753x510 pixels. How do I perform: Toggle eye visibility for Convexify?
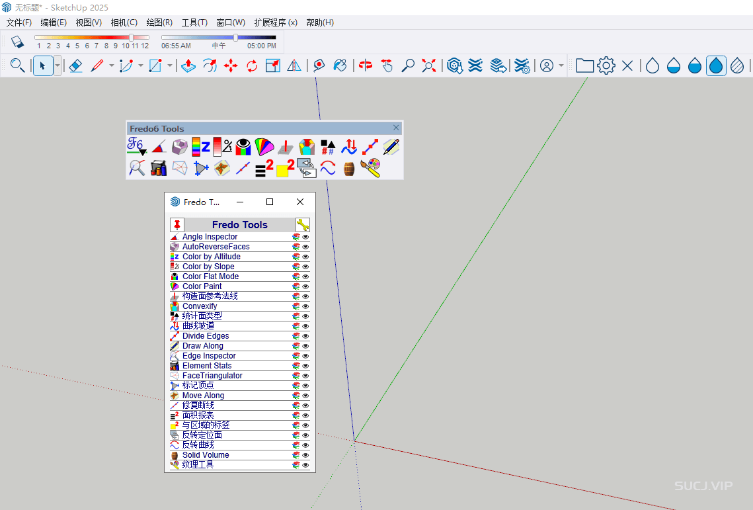305,306
